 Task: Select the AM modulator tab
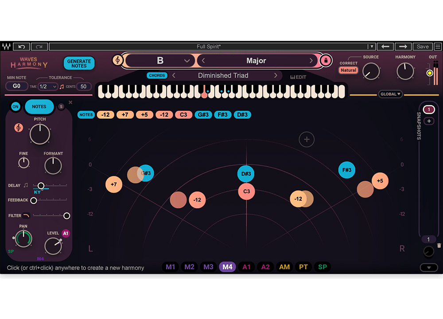click(284, 267)
